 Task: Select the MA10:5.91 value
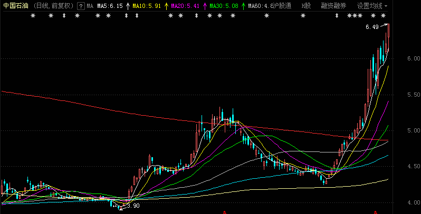point(147,6)
